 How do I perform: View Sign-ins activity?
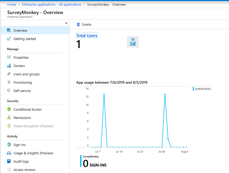click(x=35, y=145)
